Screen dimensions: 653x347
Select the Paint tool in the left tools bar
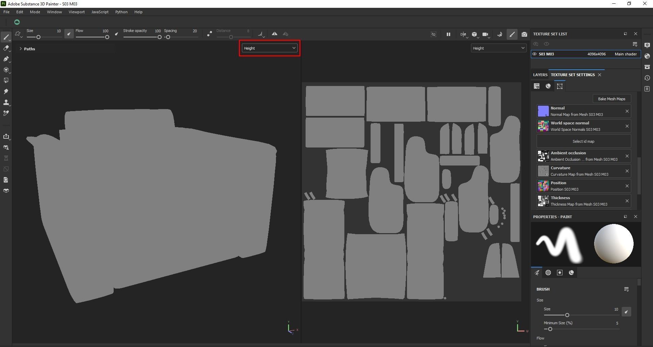[x=6, y=37]
